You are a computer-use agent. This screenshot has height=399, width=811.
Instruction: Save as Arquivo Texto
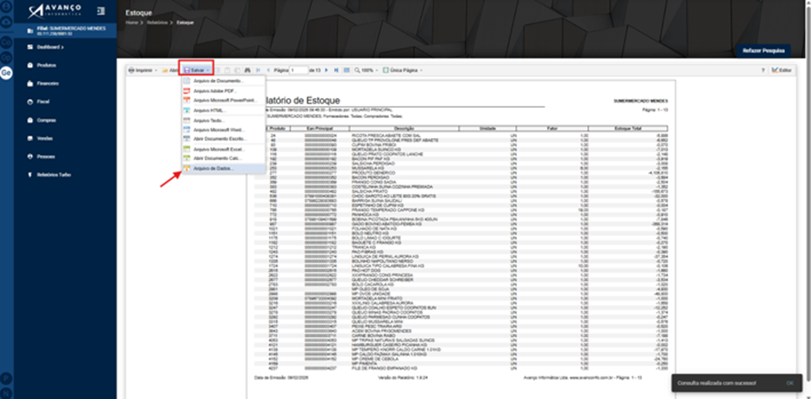tap(223, 121)
